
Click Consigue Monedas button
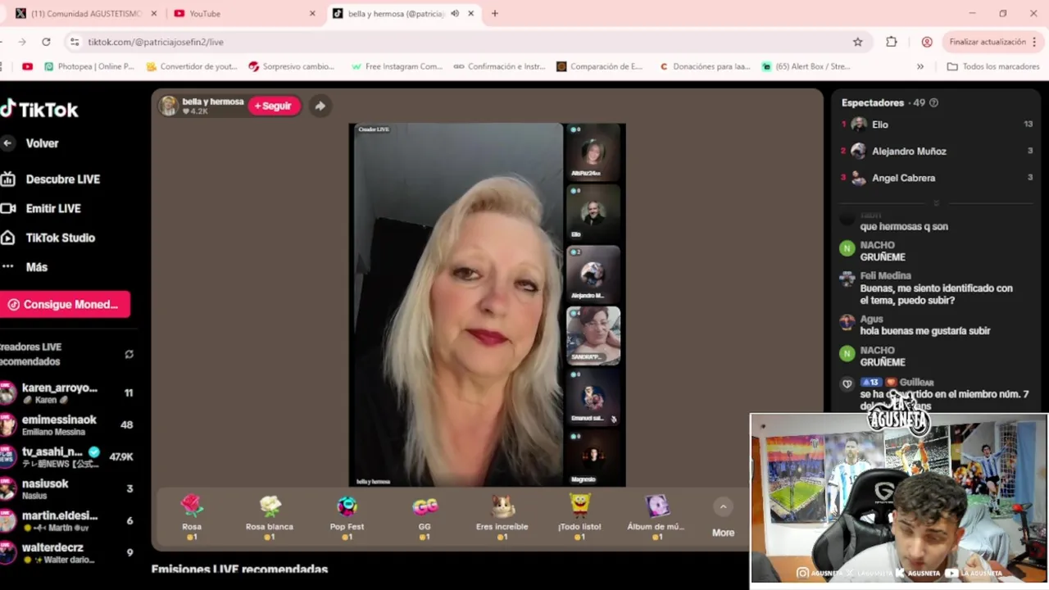pos(65,304)
